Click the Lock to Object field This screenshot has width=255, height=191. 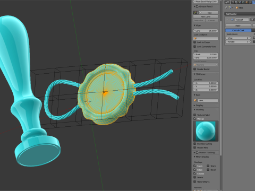click(206, 38)
